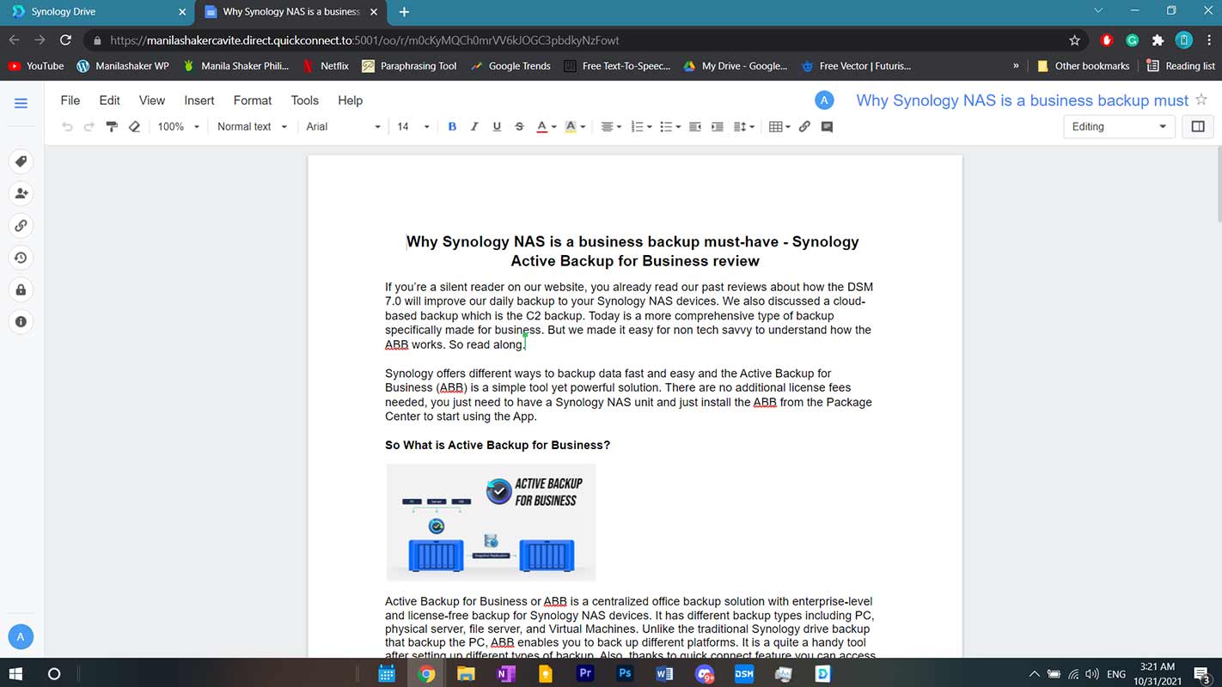Click the text color A button

pos(541,127)
